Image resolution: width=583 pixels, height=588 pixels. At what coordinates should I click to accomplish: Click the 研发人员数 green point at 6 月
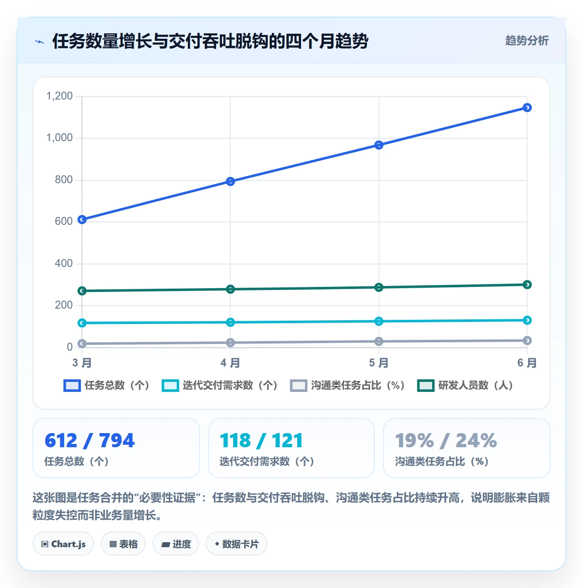(527, 284)
